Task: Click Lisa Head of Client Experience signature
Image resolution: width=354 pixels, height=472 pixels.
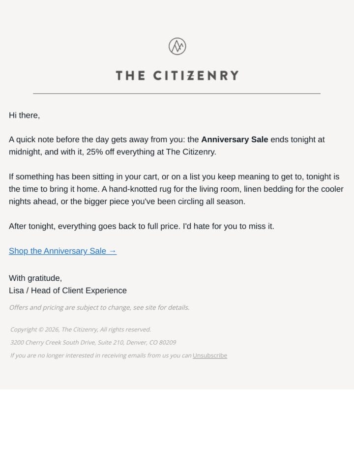Action: click(x=68, y=291)
